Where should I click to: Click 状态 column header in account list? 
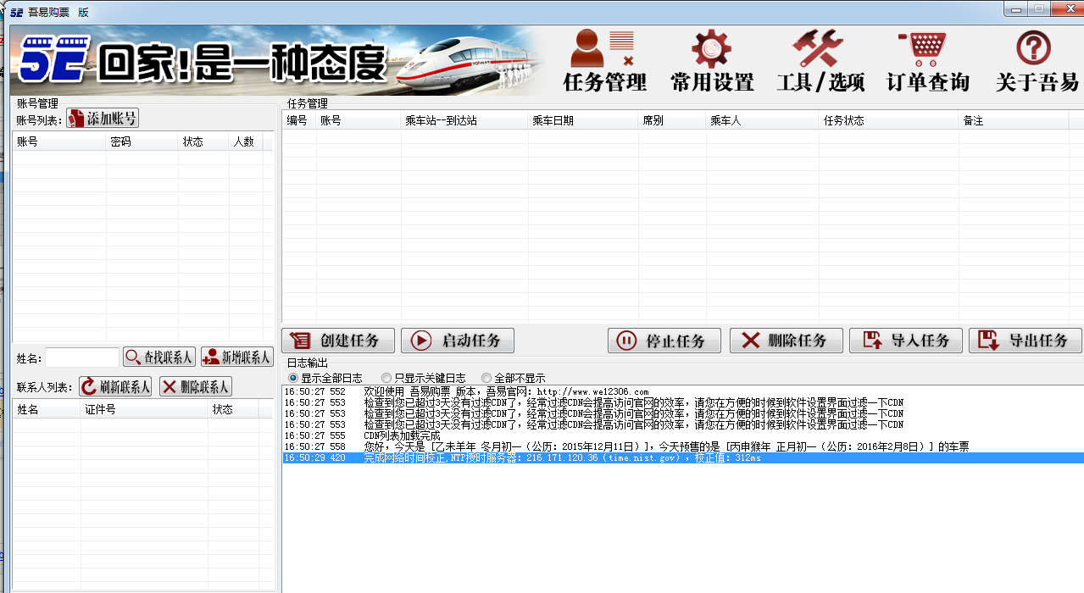(x=204, y=142)
